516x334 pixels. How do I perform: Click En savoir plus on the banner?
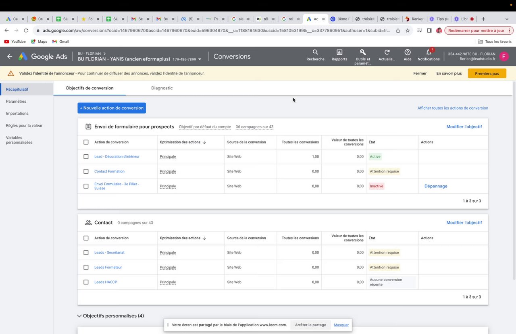click(449, 73)
